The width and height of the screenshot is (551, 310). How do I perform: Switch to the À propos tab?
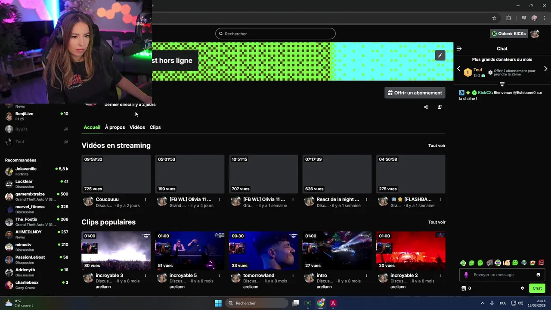coord(115,127)
